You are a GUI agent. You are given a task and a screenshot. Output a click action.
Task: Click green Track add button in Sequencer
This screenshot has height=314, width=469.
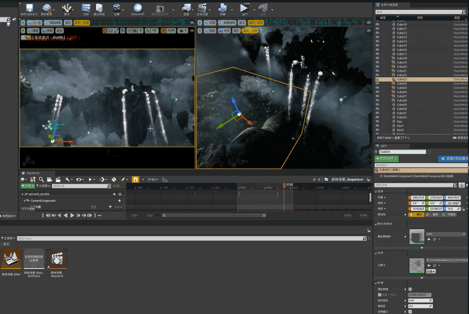[x=28, y=186]
